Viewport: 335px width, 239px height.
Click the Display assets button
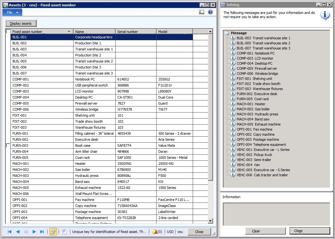pyautogui.click(x=21, y=23)
